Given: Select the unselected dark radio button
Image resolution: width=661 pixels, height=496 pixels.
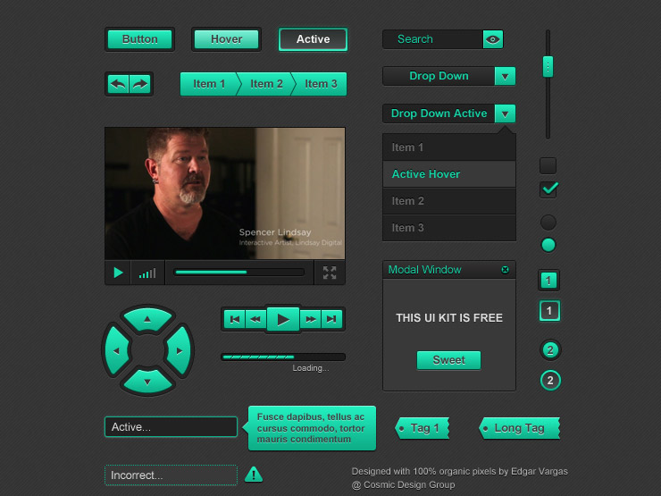Looking at the screenshot, I should 548,223.
